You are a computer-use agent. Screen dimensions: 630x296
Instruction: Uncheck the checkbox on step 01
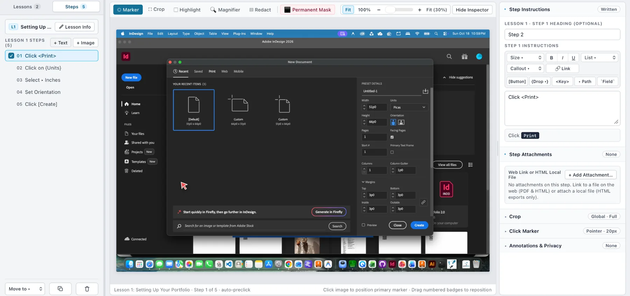point(11,56)
